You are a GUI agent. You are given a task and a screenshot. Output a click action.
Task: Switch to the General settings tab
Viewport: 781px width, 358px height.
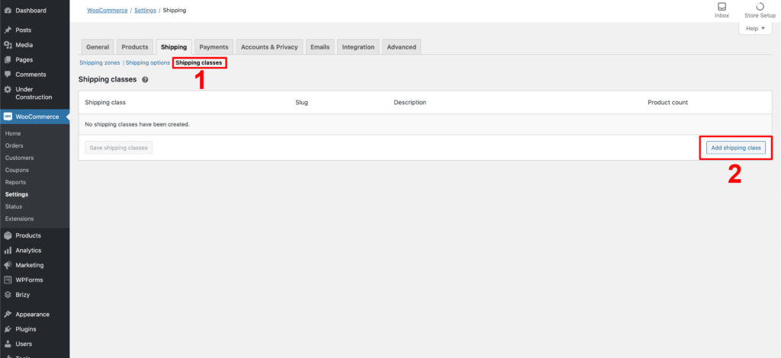tap(98, 46)
